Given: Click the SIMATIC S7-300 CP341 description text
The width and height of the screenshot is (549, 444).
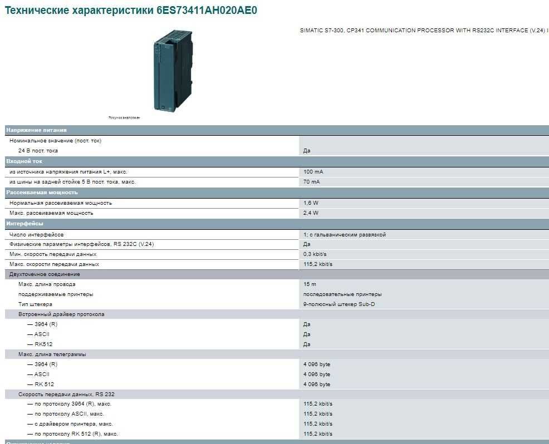Looking at the screenshot, I should click(424, 31).
